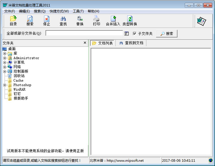Open the 查找 (Find) binoculars tool
Image resolution: width=215 pixels, height=166 pixels.
(63, 21)
